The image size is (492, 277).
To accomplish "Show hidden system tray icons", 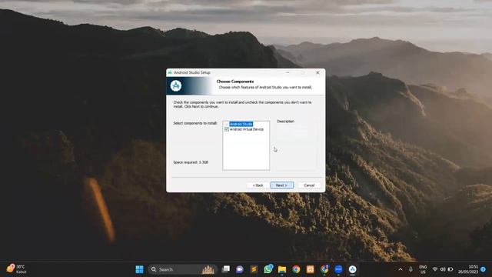I will pos(401,269).
